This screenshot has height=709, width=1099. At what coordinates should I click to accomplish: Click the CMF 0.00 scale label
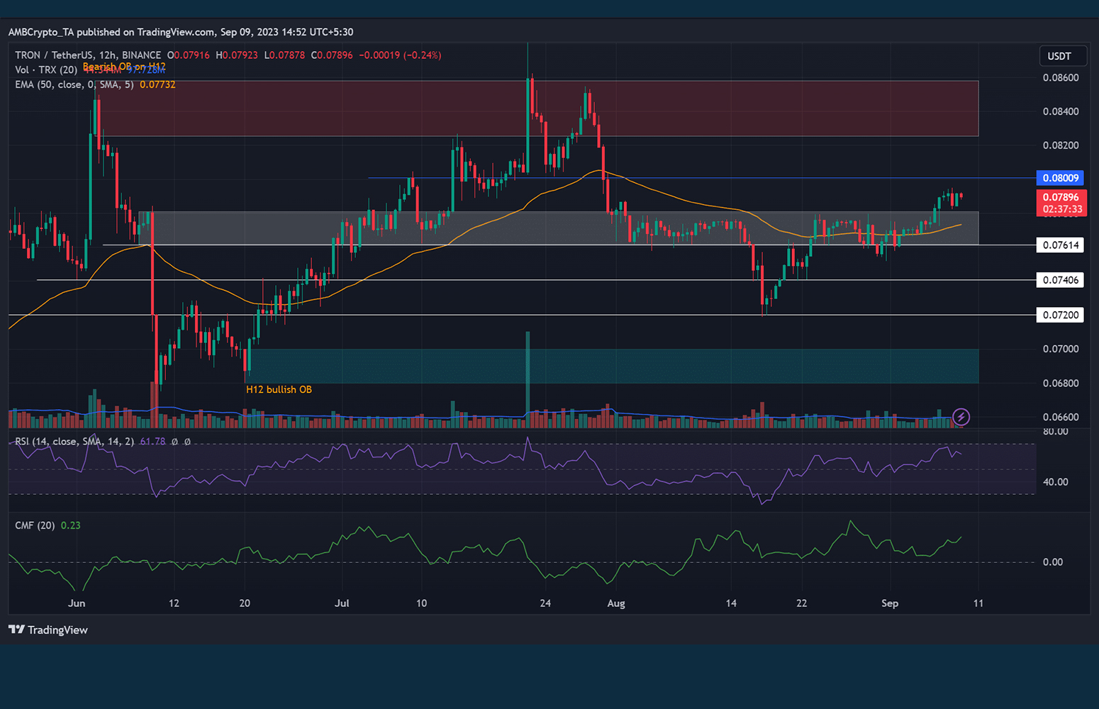(x=1053, y=562)
